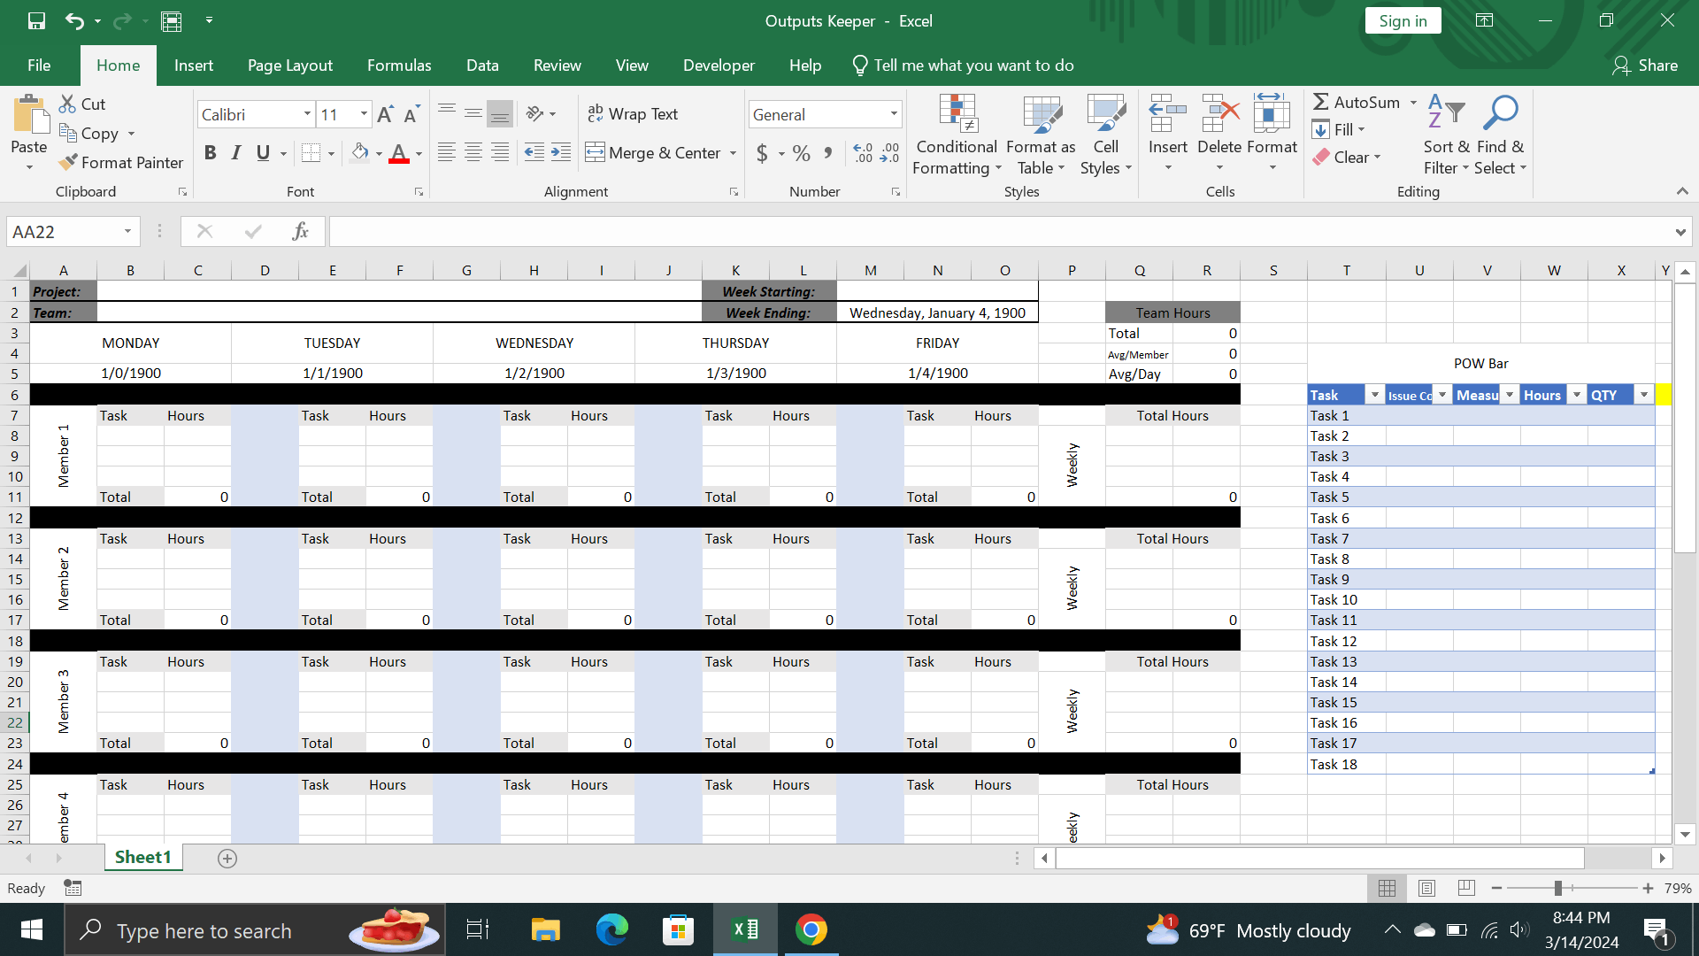The image size is (1699, 956).
Task: Decrease font size
Action: click(411, 114)
